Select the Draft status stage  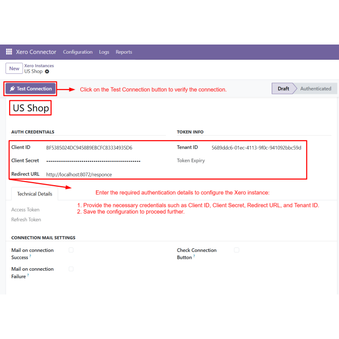pos(283,89)
